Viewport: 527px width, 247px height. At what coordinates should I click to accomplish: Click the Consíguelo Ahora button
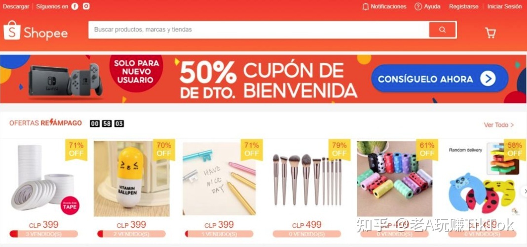click(440, 79)
